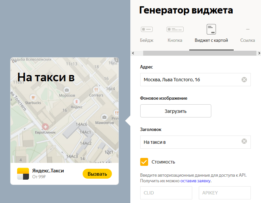Click the horizontal tab scrollbar track

(199, 53)
